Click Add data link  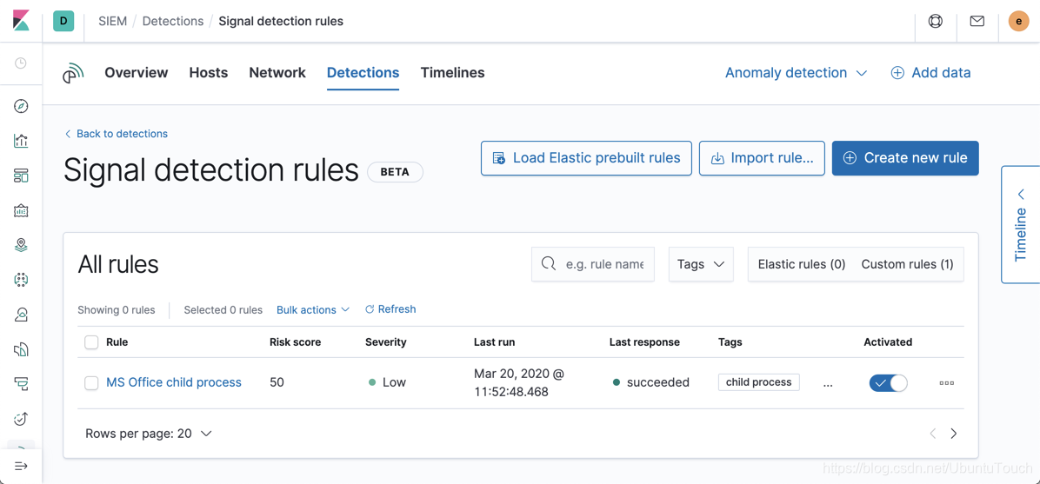click(930, 73)
